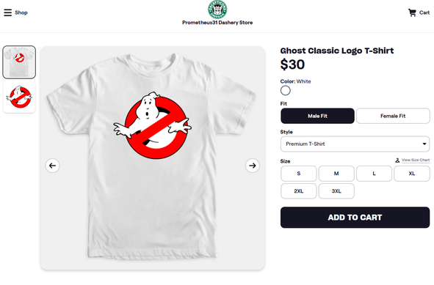
Task: Choose size XL
Action: [x=412, y=174]
